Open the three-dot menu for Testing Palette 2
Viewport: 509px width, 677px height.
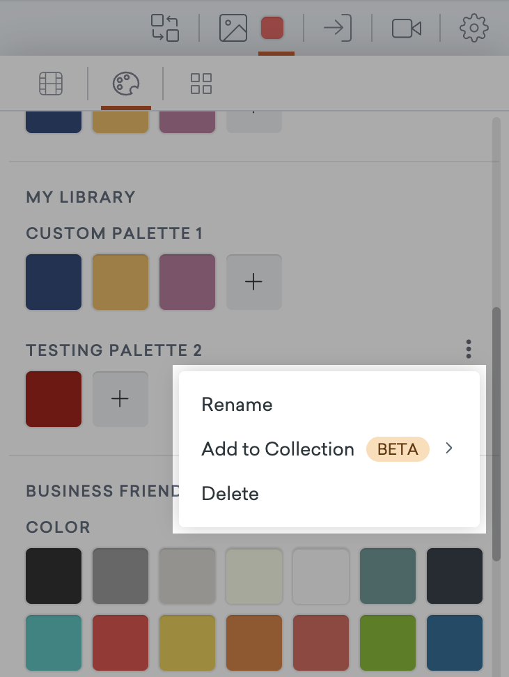coord(469,349)
